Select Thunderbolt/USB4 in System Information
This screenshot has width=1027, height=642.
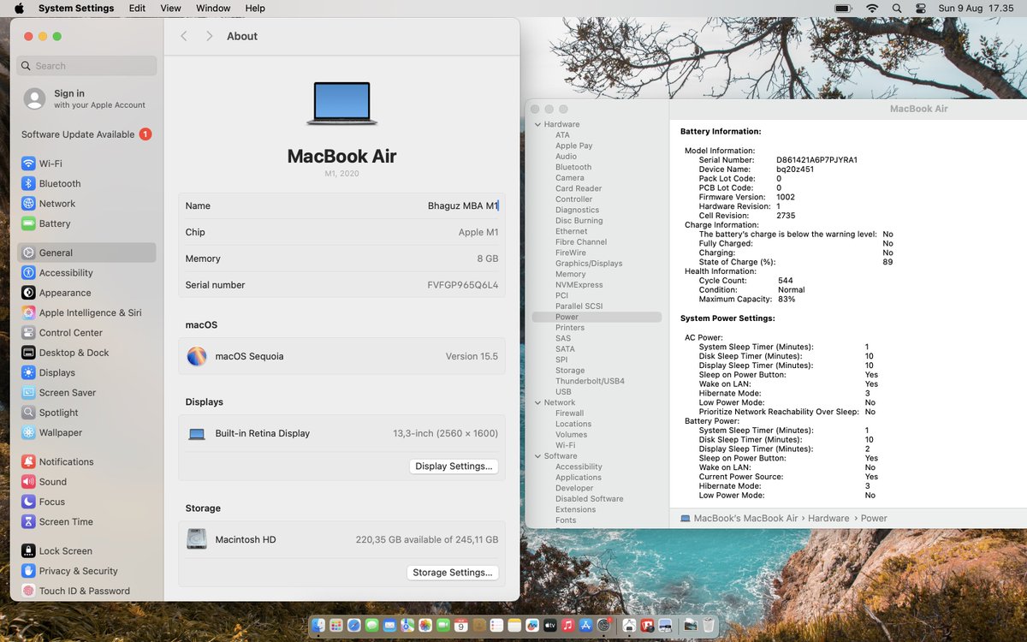tap(590, 381)
